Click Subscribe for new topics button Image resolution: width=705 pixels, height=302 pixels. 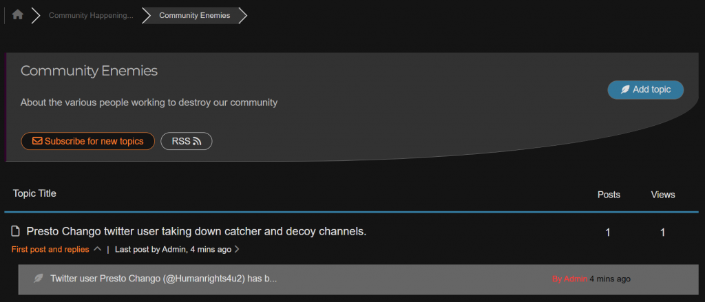87,141
